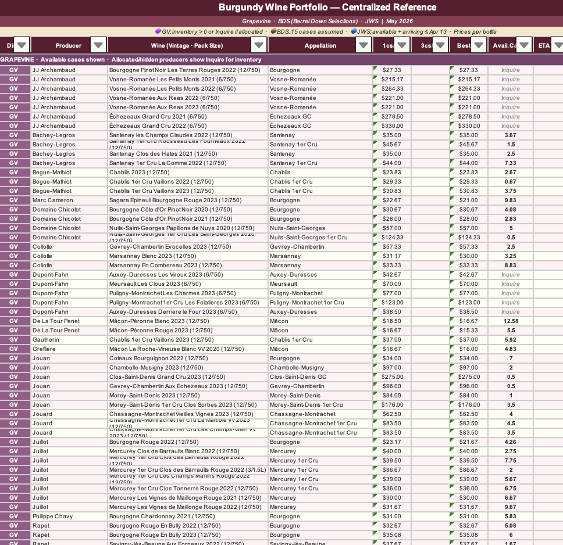Select the Producer column header
563x545 pixels.
[69, 45]
